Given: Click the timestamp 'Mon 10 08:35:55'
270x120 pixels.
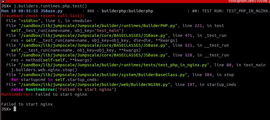Looking at the screenshot, I should click(x=20, y=11).
